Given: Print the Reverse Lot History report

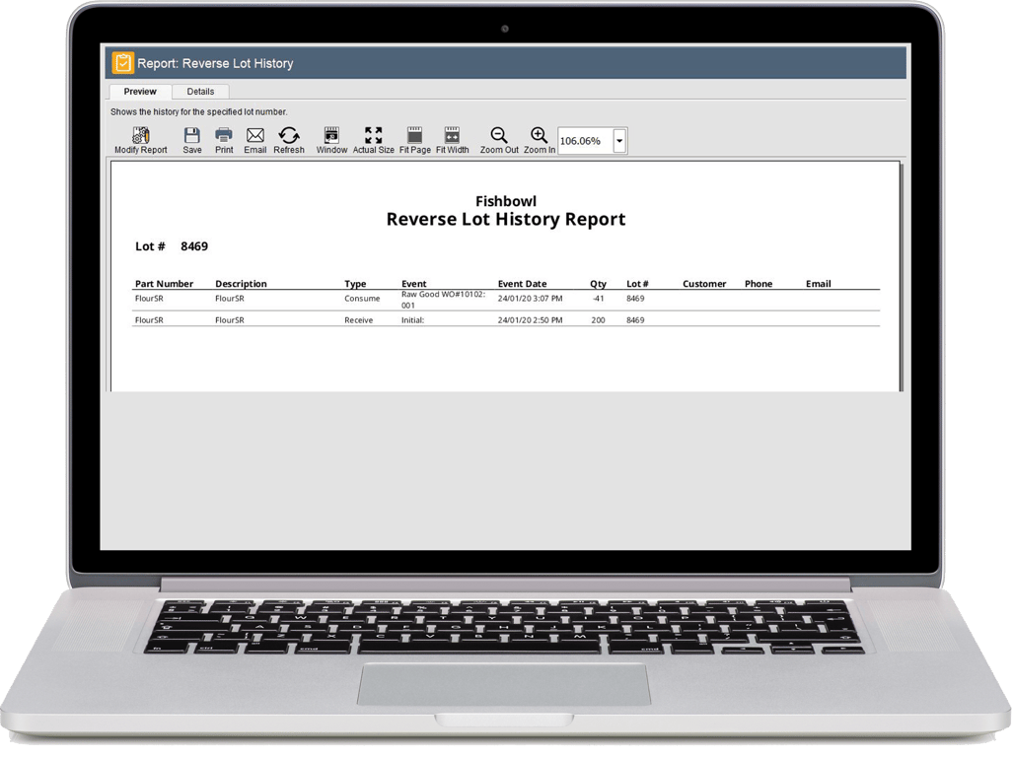Looking at the screenshot, I should (x=224, y=140).
